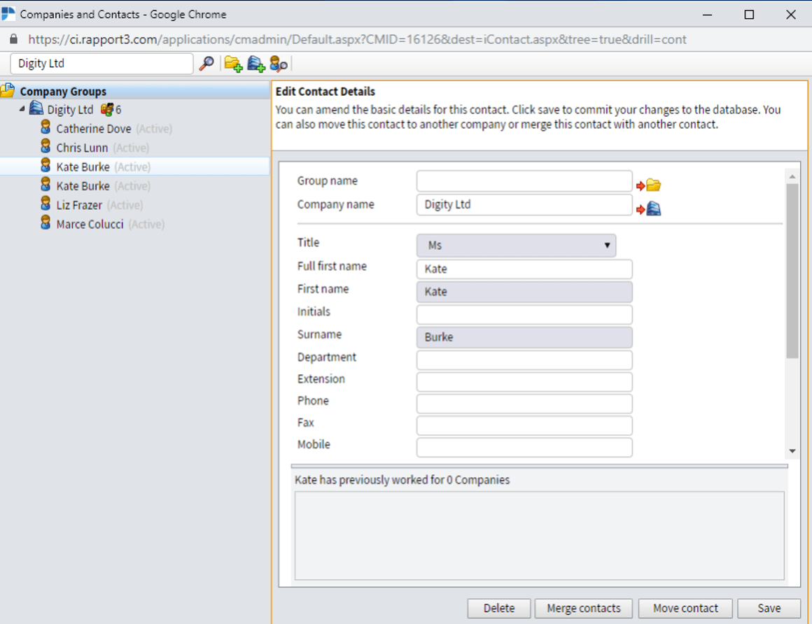Focus the Initials field
The width and height of the screenshot is (812, 624).
point(524,315)
